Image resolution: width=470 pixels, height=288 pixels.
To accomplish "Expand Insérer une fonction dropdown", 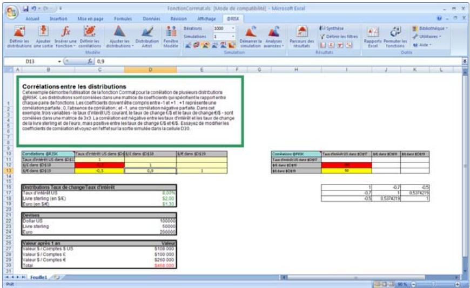I will tap(66, 45).
